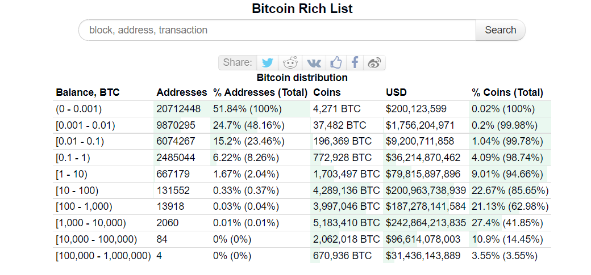Share the page on Twitter

(x=268, y=62)
